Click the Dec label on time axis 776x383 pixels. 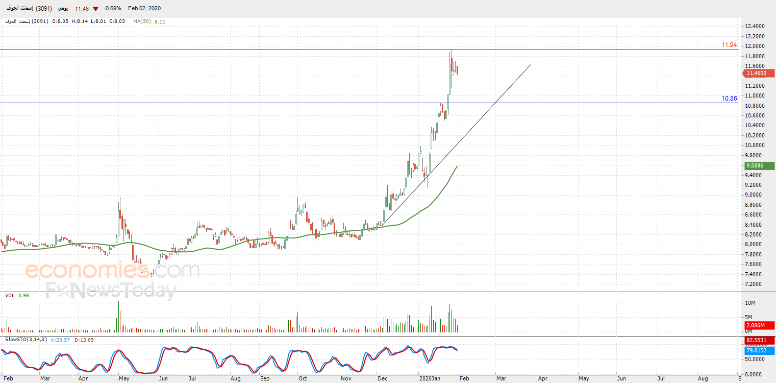coord(382,379)
